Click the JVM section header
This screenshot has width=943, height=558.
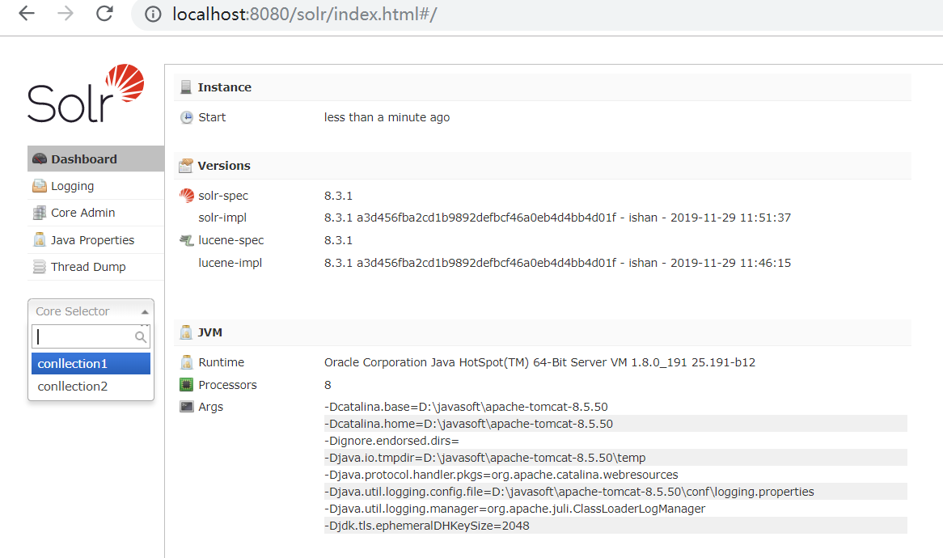coord(543,332)
